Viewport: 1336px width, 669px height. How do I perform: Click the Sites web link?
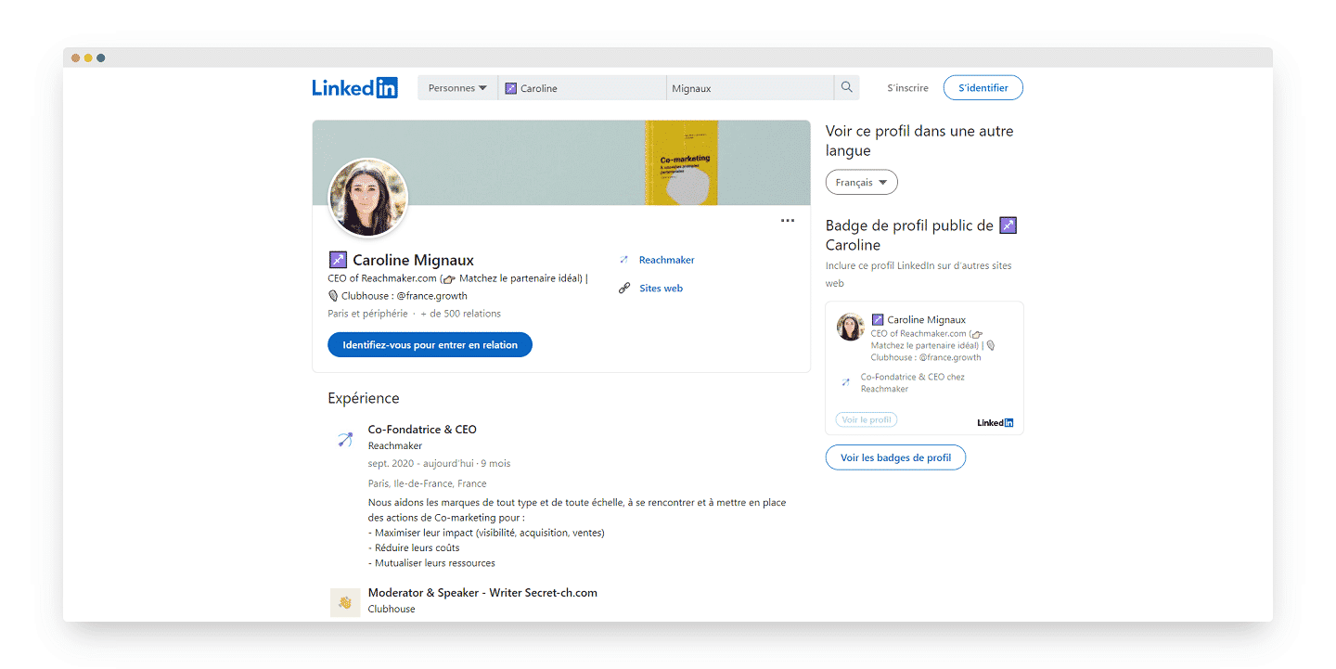pos(661,289)
